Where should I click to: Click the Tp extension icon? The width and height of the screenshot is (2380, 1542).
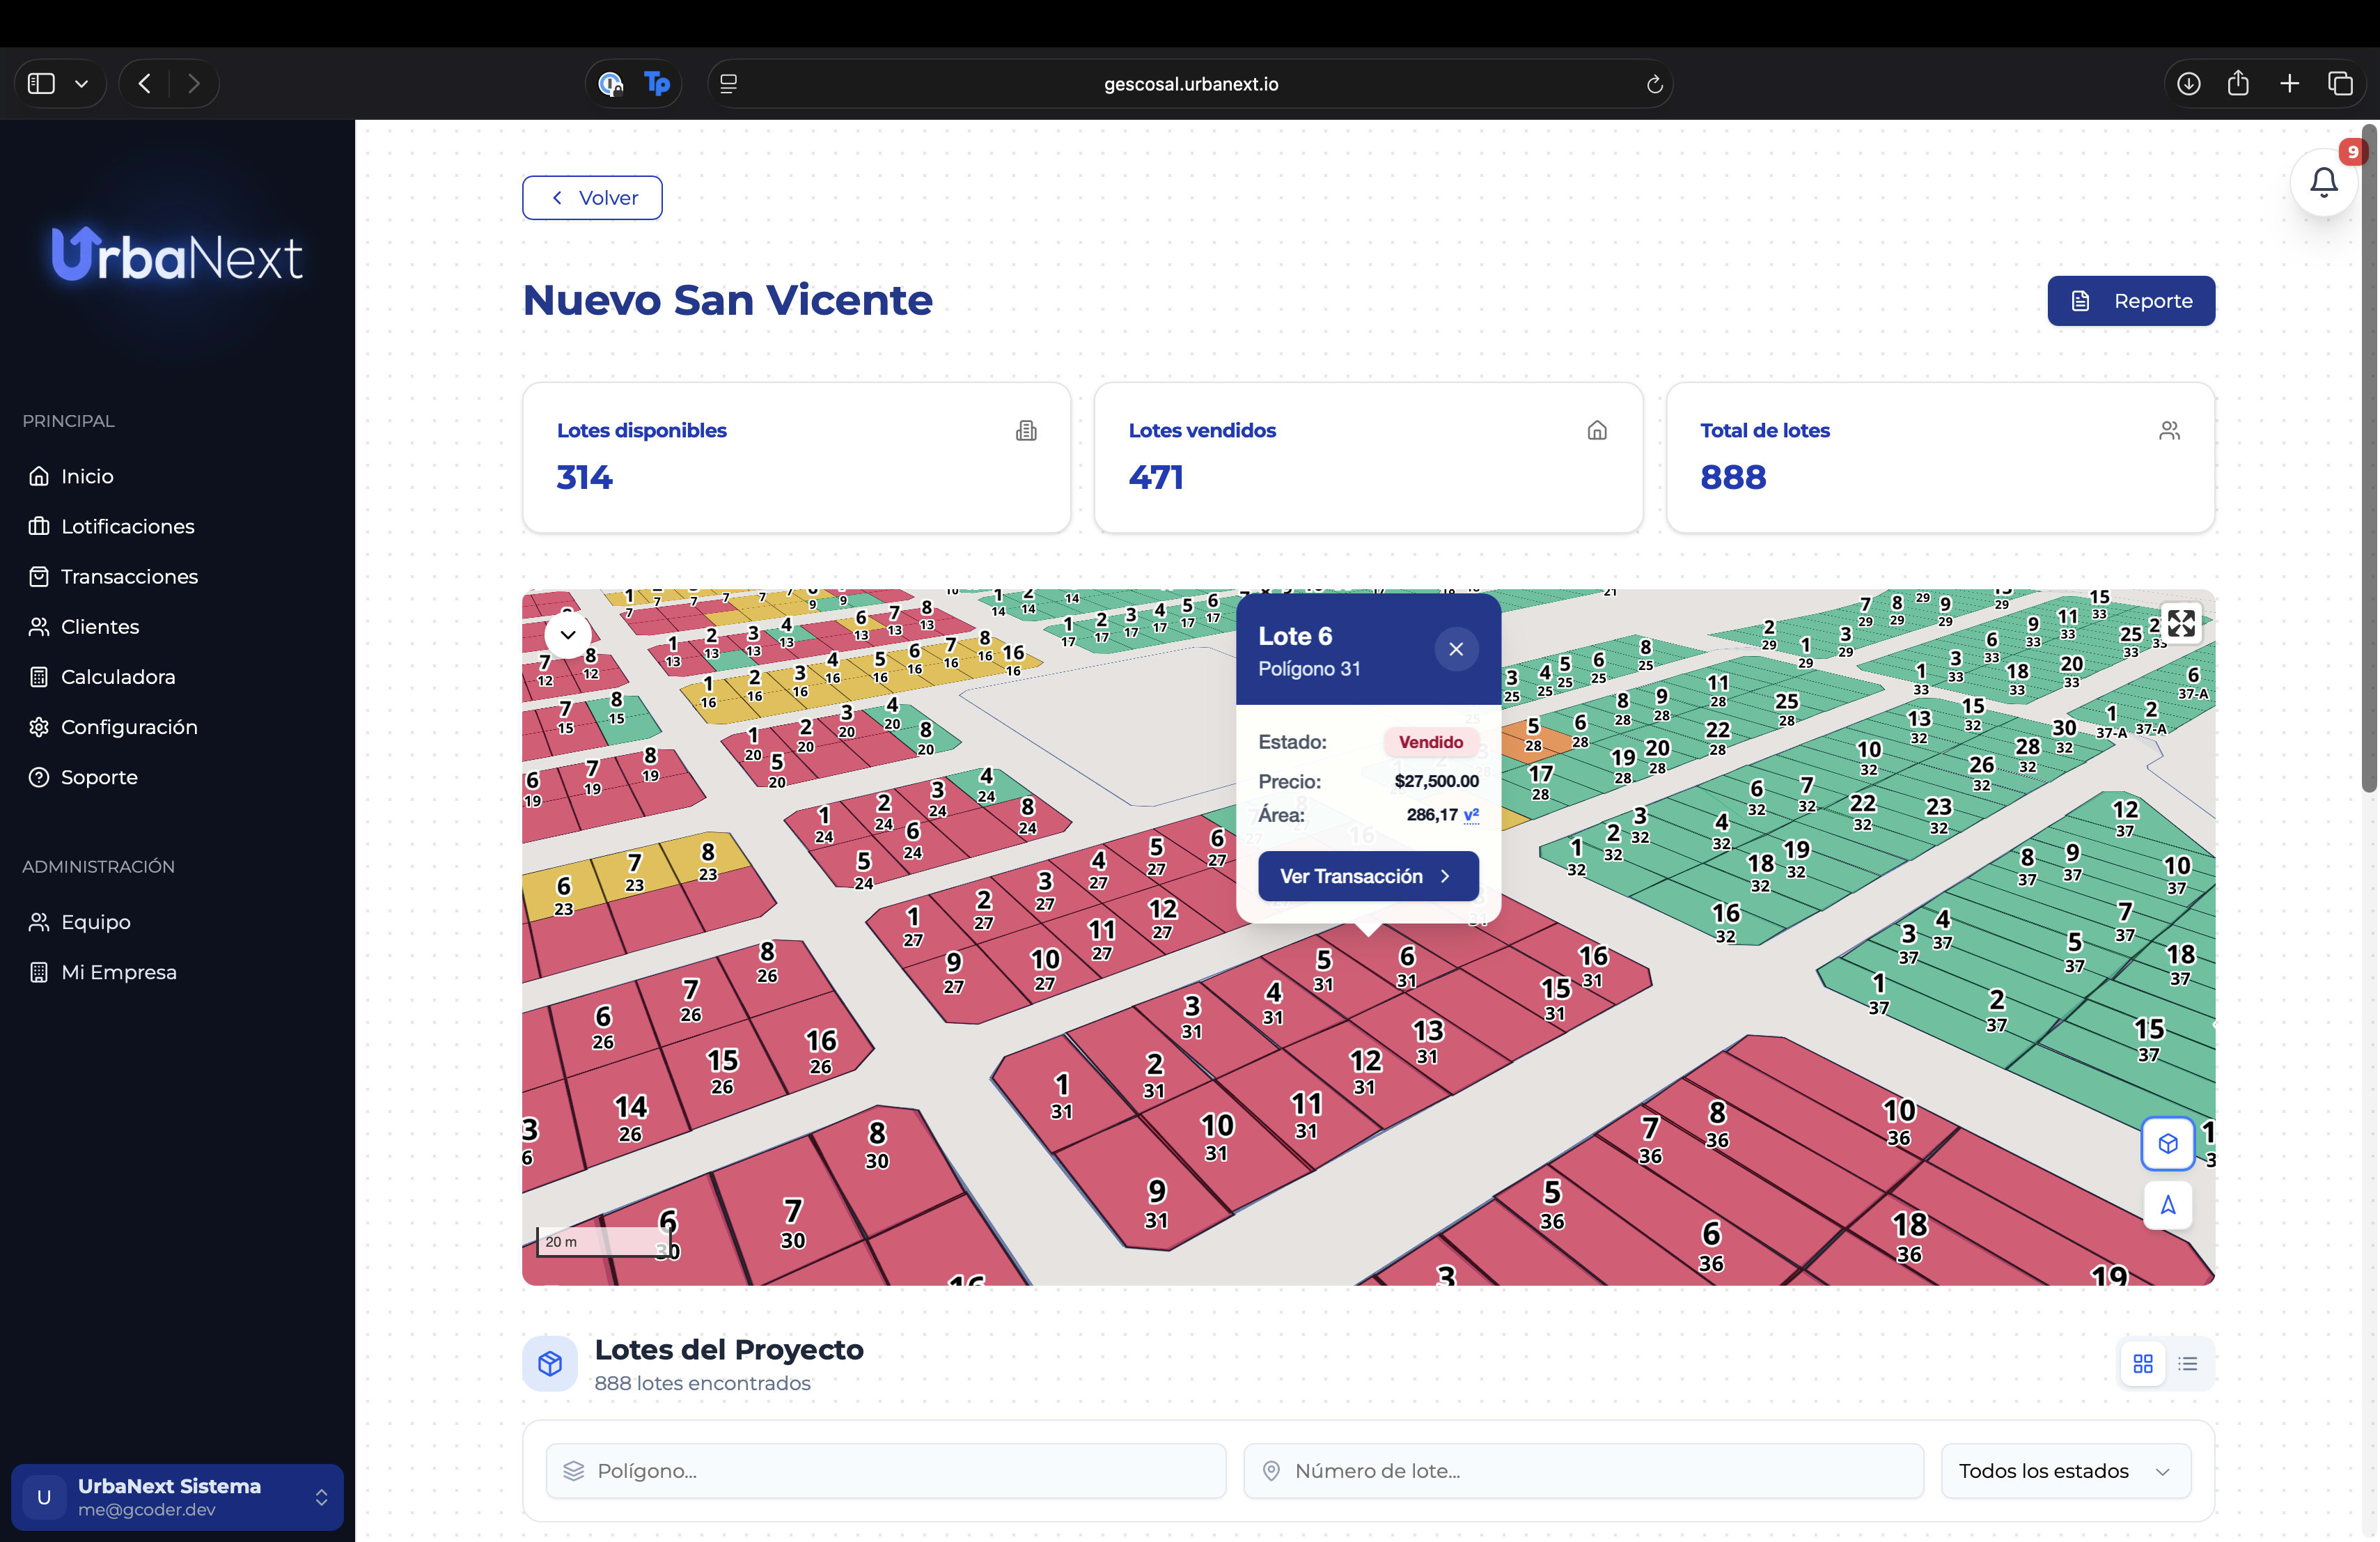[657, 84]
